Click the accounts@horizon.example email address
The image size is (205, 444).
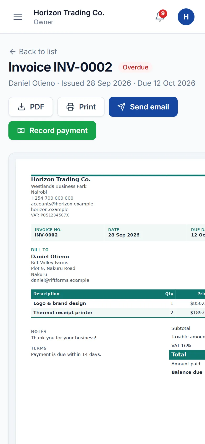coord(62,204)
